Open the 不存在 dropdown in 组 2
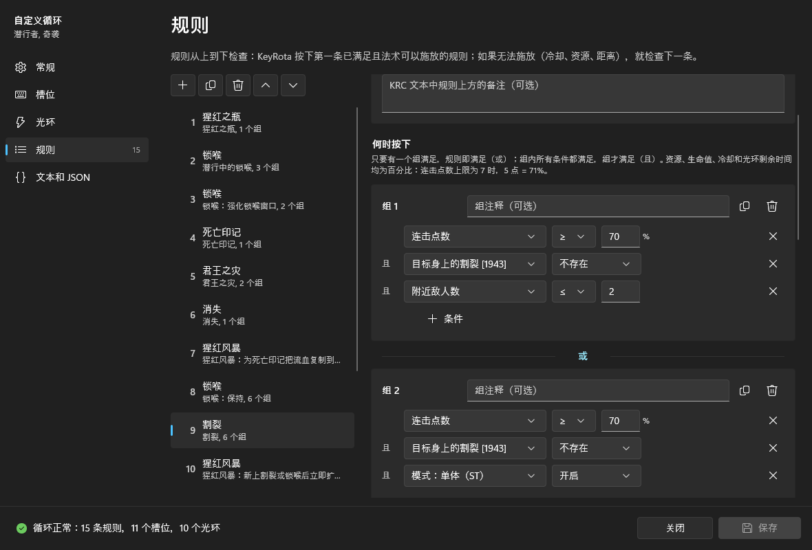This screenshot has width=812, height=550. [596, 448]
